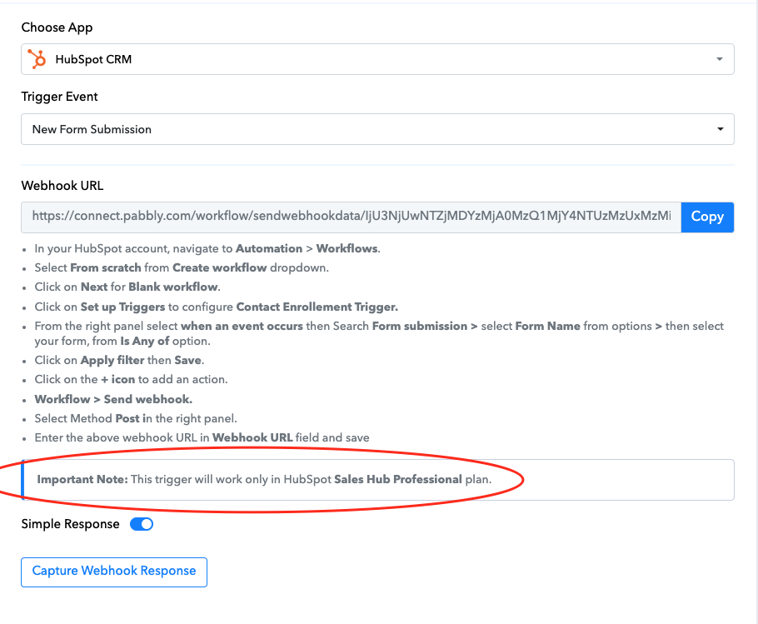Click the 'Trigger Event' label
Viewport: 758px width, 624px height.
tap(59, 97)
